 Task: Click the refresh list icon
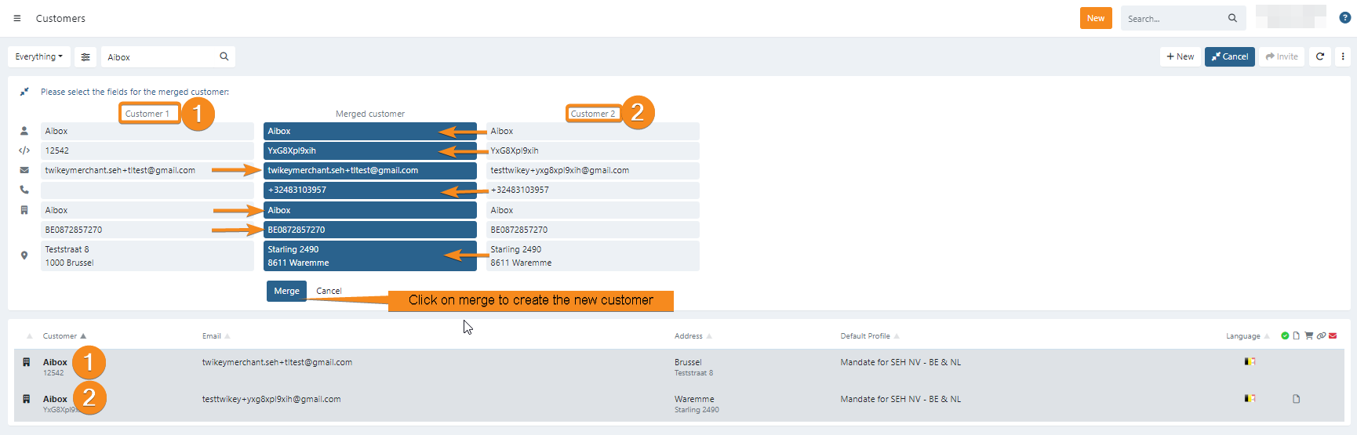[x=1320, y=56]
